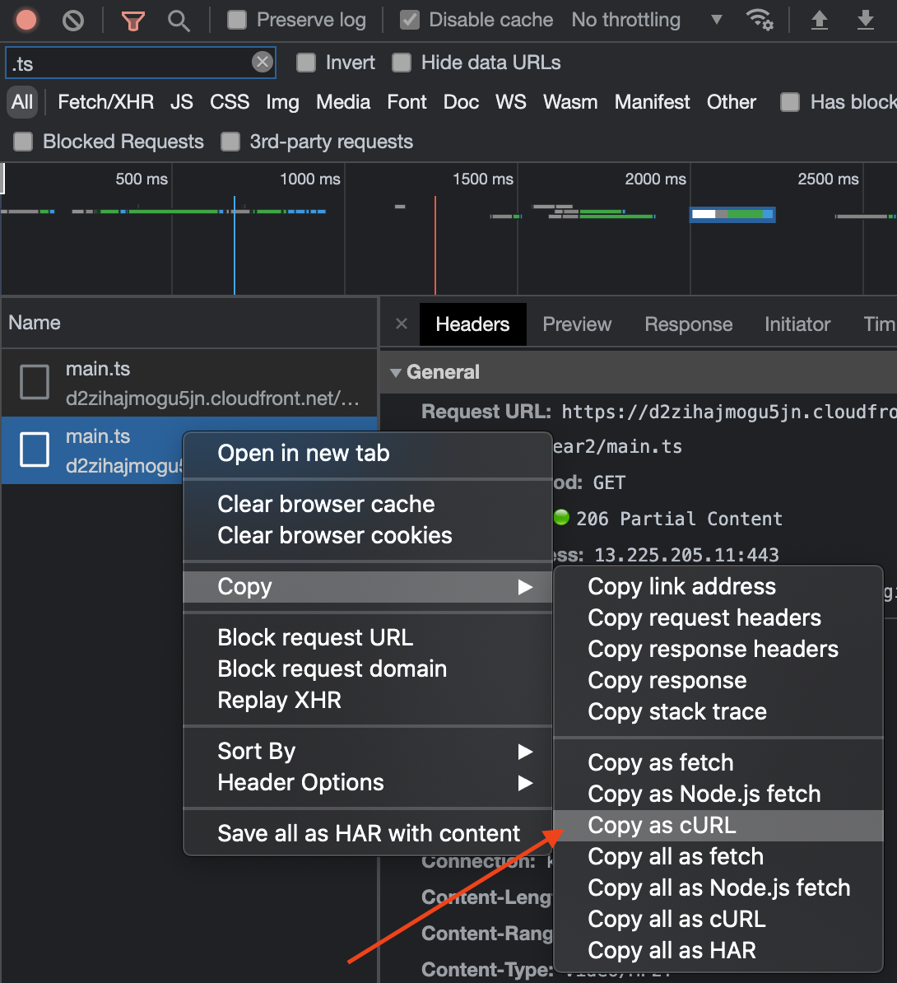Click the Name column header
Screen dimensions: 897x983
click(189, 323)
